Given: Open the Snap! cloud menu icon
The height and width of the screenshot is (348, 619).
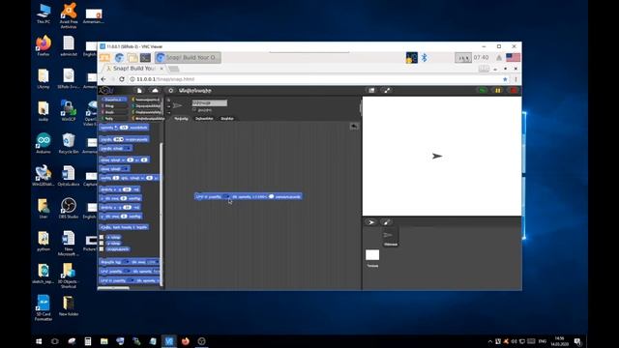Looking at the screenshot, I should click(x=155, y=90).
